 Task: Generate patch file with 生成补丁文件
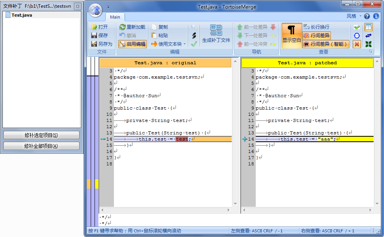pyautogui.click(x=216, y=34)
